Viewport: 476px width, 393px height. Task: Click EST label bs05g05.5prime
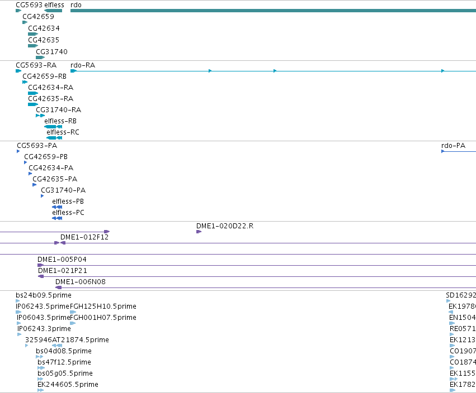pyautogui.click(x=65, y=373)
